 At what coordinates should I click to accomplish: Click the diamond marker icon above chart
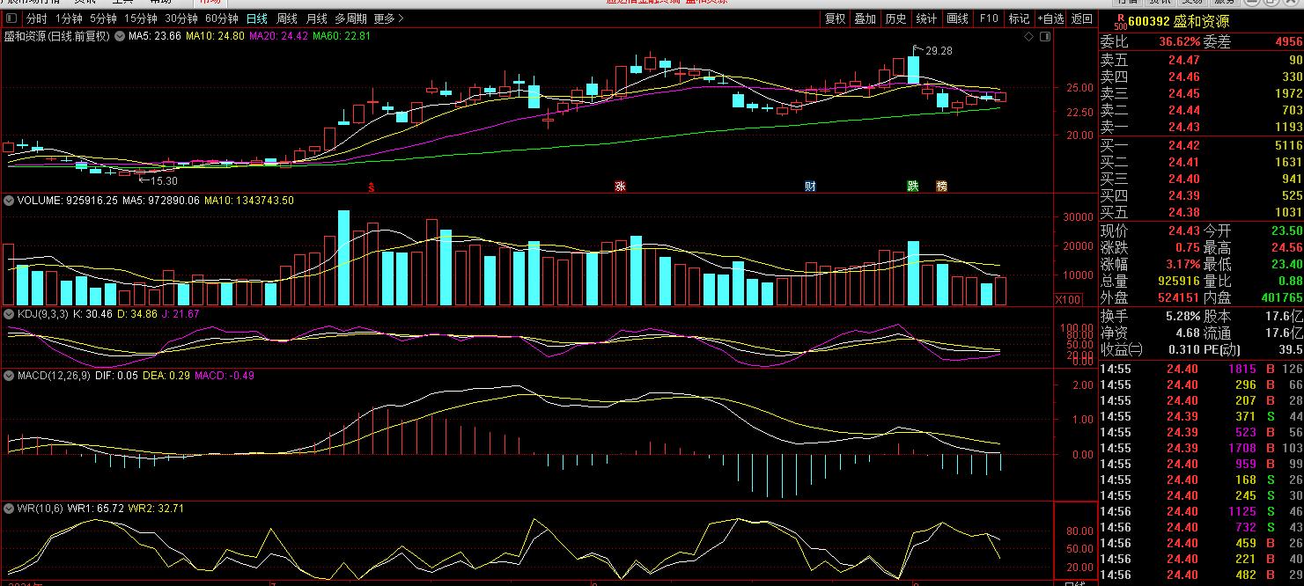coord(1028,38)
